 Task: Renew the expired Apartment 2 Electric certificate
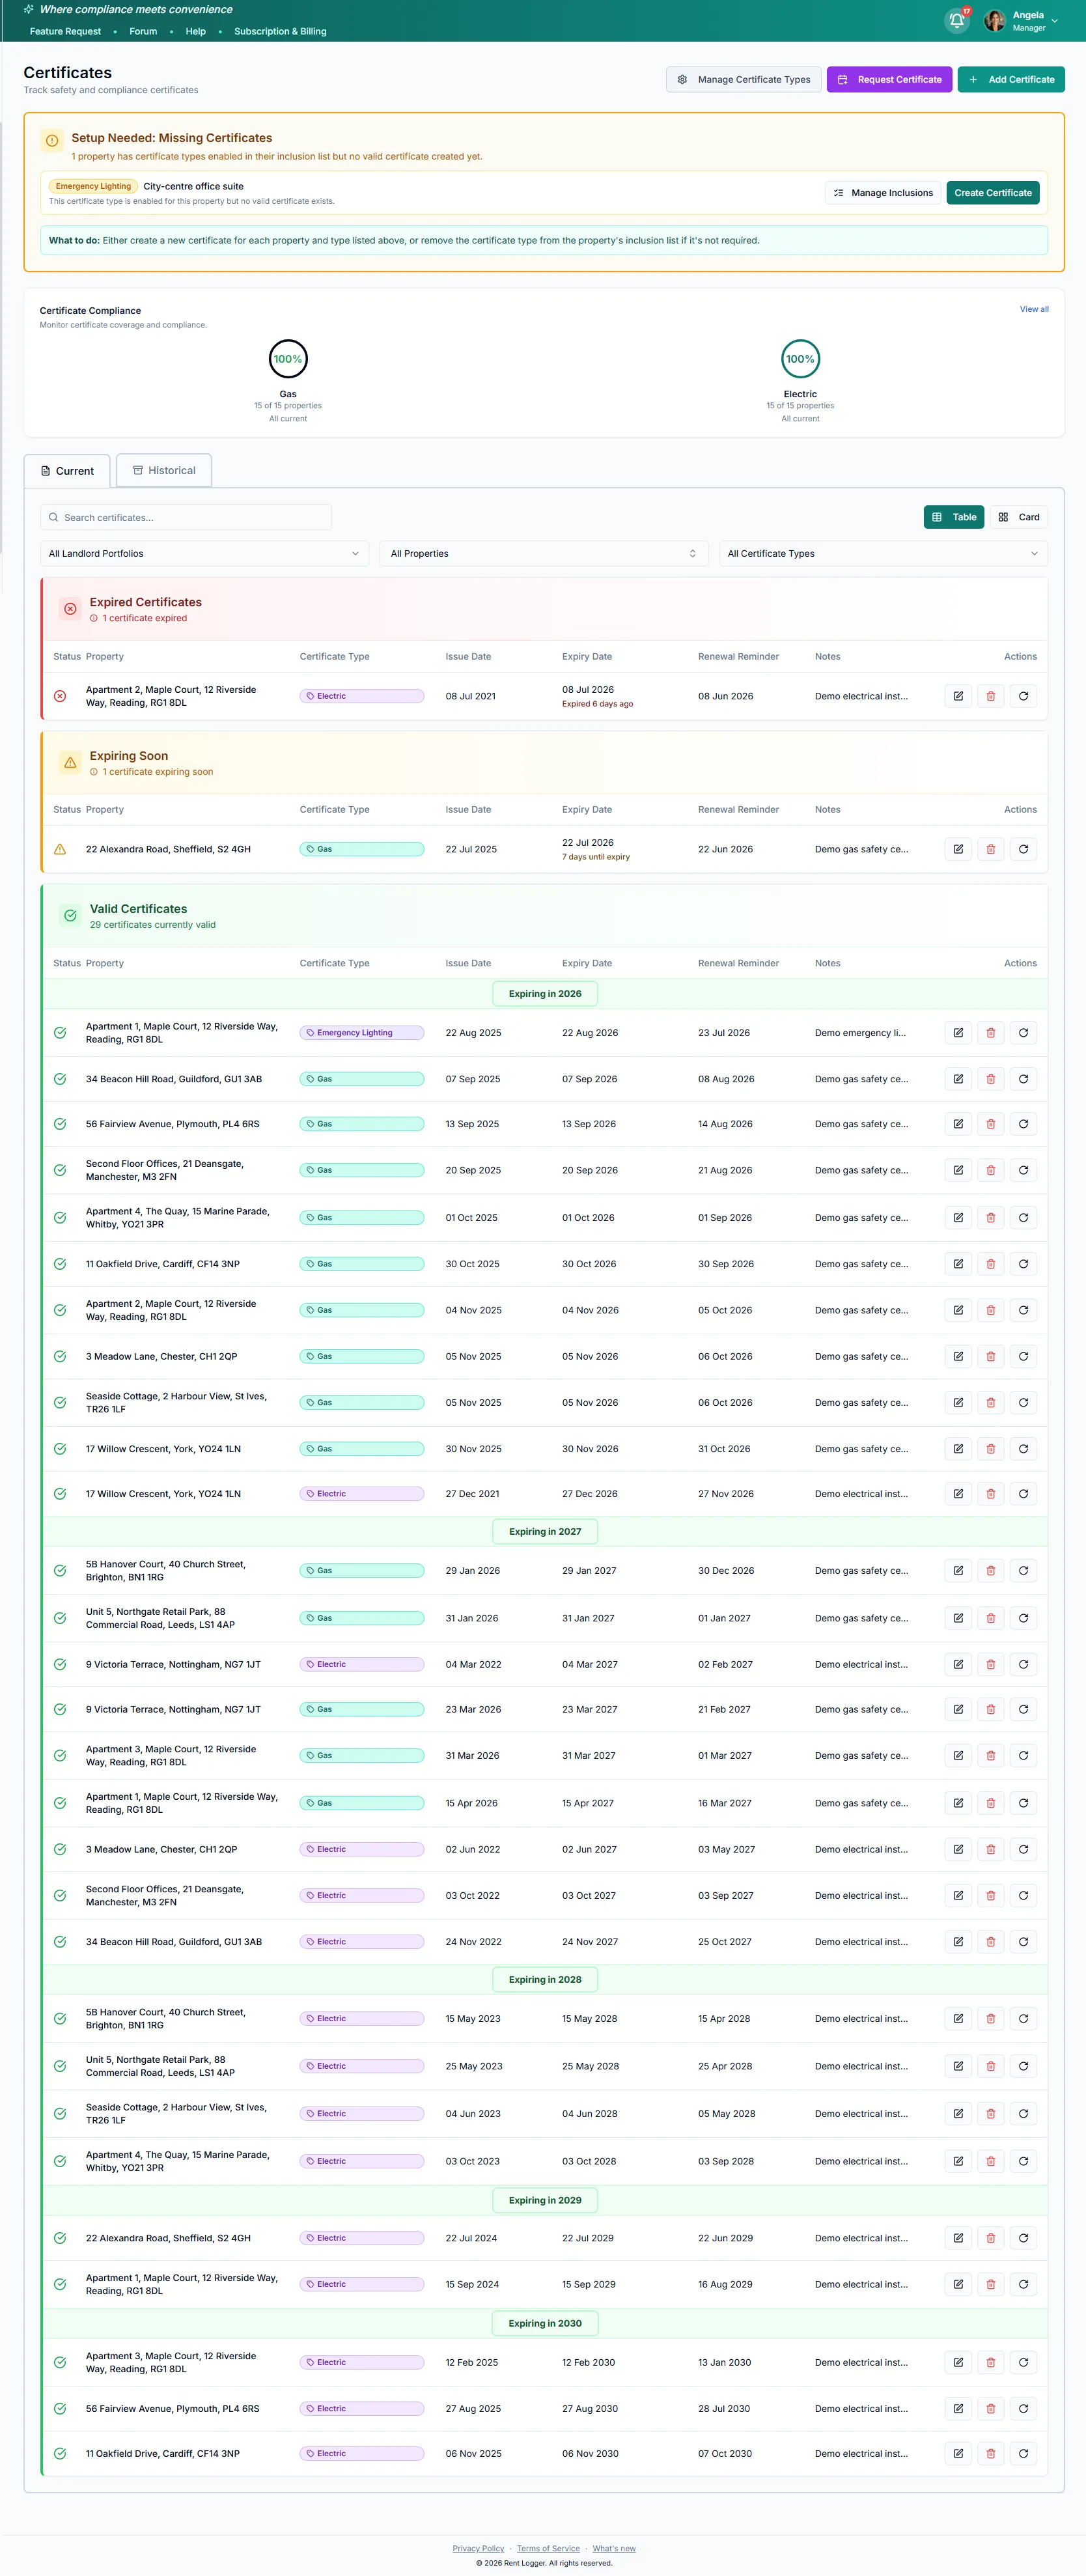coord(1023,696)
